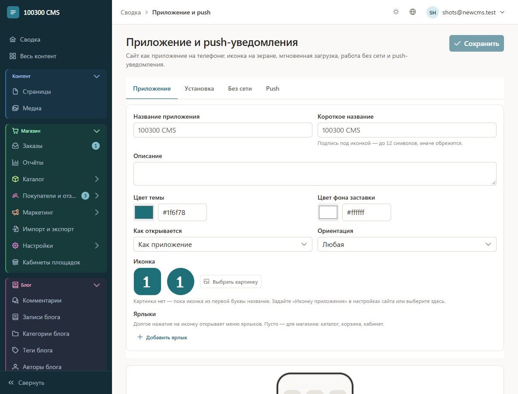Switch to the Push tab

(273, 88)
